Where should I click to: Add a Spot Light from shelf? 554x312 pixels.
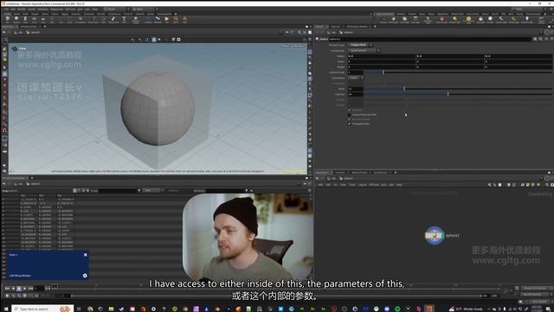pyautogui.click(x=404, y=20)
